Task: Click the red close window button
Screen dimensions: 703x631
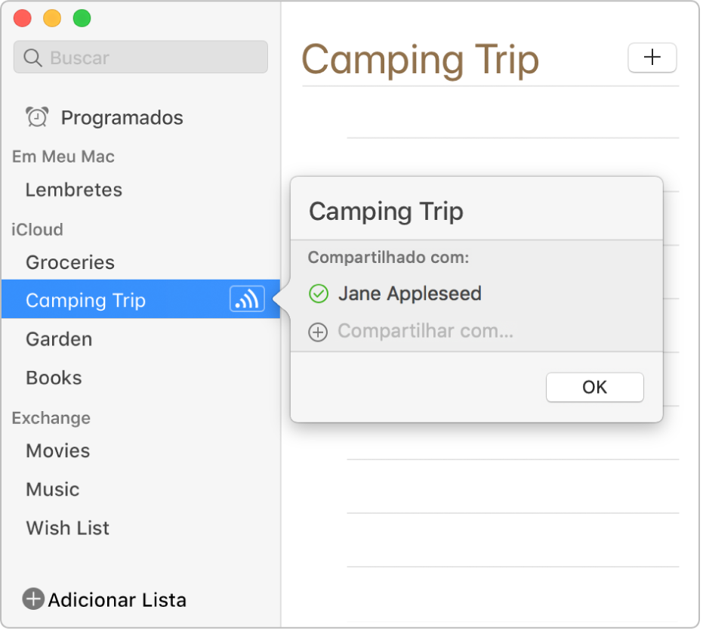Action: point(23,18)
